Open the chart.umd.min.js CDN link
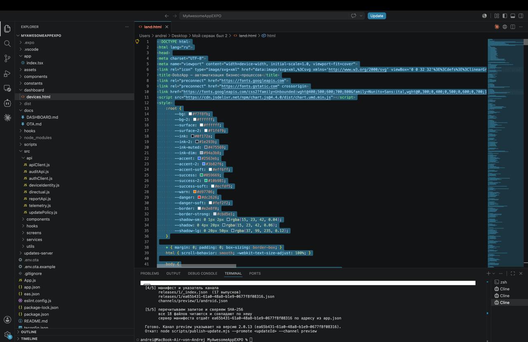Screen dimensions: 528x342 pyautogui.click(x=258, y=97)
